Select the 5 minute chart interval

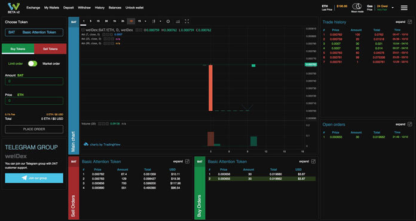point(90,22)
